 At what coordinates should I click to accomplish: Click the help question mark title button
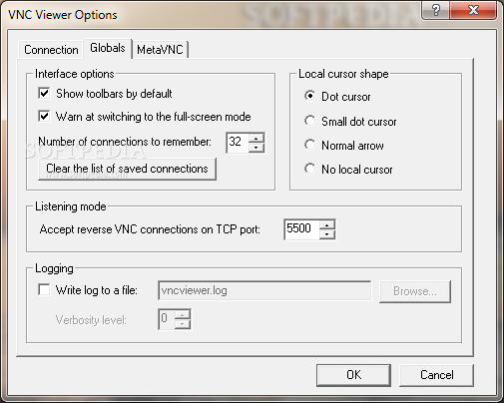(436, 10)
